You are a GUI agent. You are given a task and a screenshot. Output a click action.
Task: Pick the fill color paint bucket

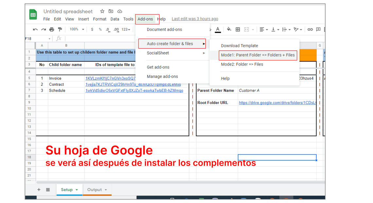[x=229, y=29]
